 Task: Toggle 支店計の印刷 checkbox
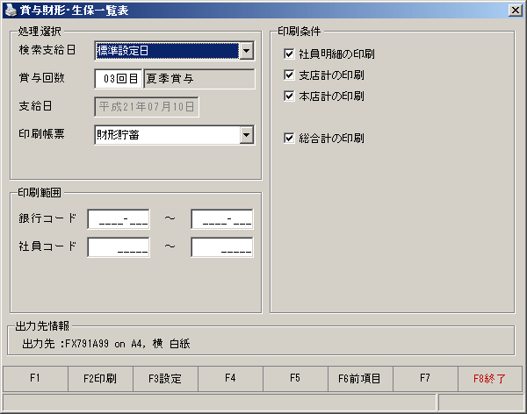(289, 75)
